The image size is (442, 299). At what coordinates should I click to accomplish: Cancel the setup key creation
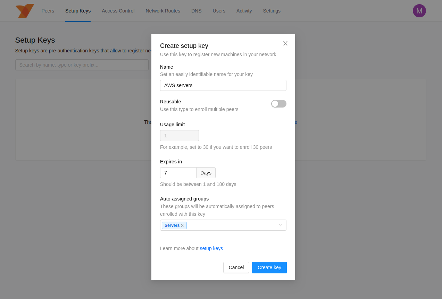(x=236, y=267)
